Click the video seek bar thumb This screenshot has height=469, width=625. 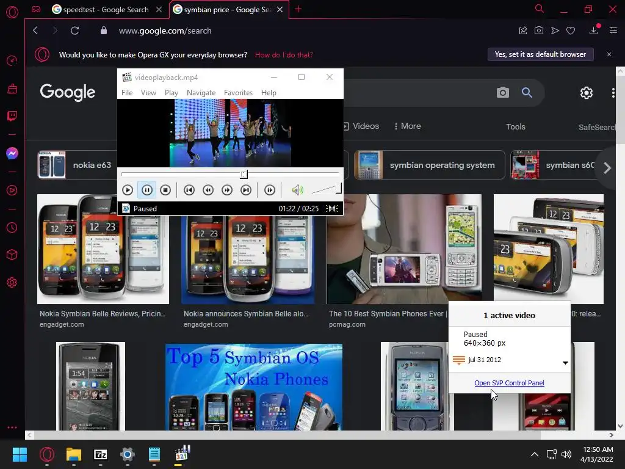point(244,174)
